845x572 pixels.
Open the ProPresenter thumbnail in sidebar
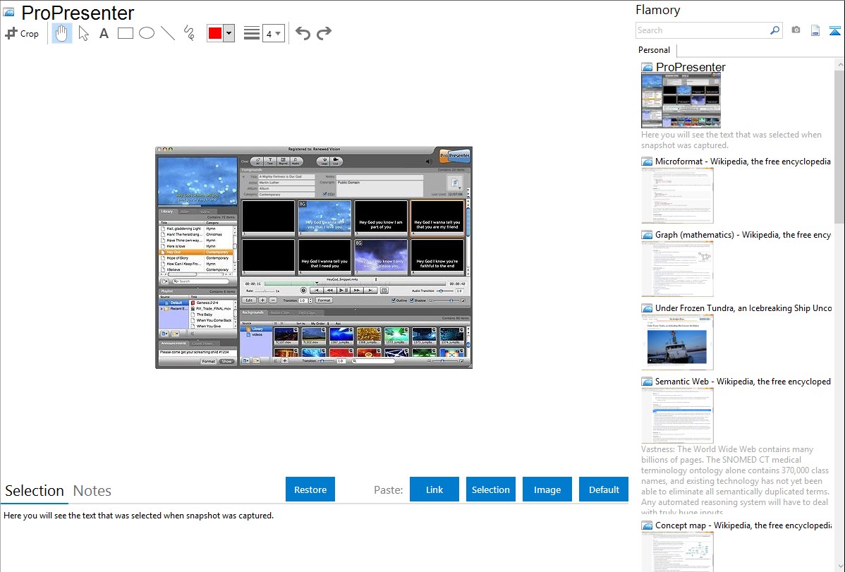681,100
